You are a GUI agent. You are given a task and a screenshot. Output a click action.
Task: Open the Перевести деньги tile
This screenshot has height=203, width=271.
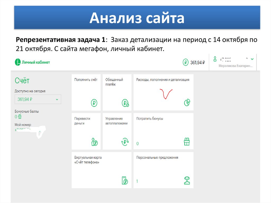86,132
